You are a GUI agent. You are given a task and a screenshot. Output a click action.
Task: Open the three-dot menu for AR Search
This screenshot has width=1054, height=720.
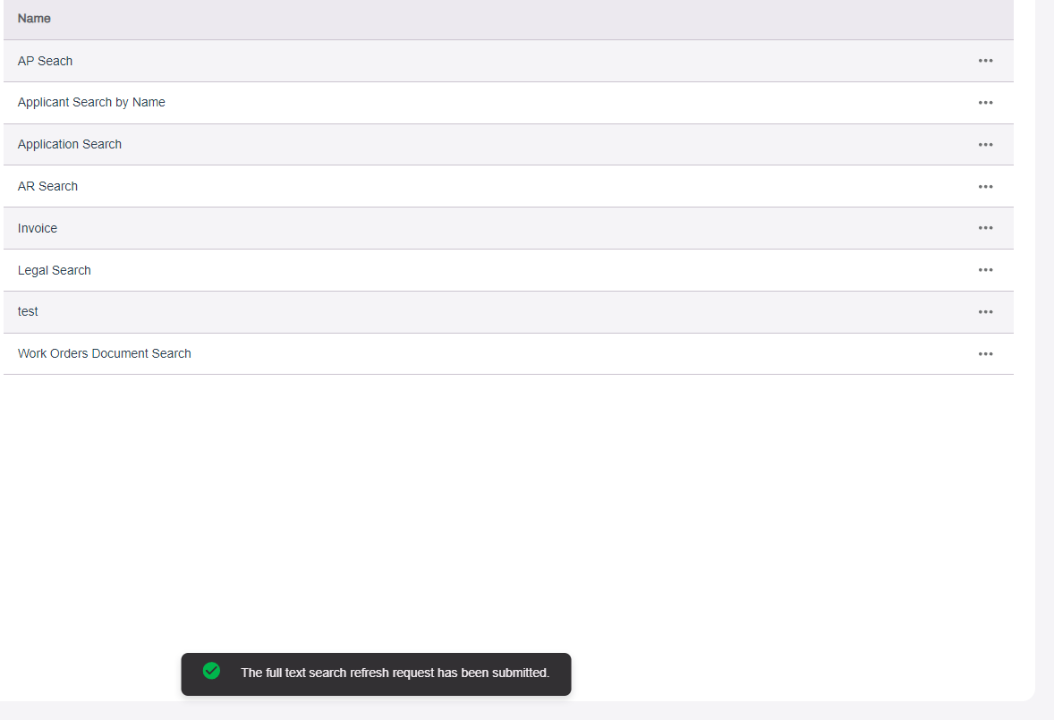[x=985, y=187]
